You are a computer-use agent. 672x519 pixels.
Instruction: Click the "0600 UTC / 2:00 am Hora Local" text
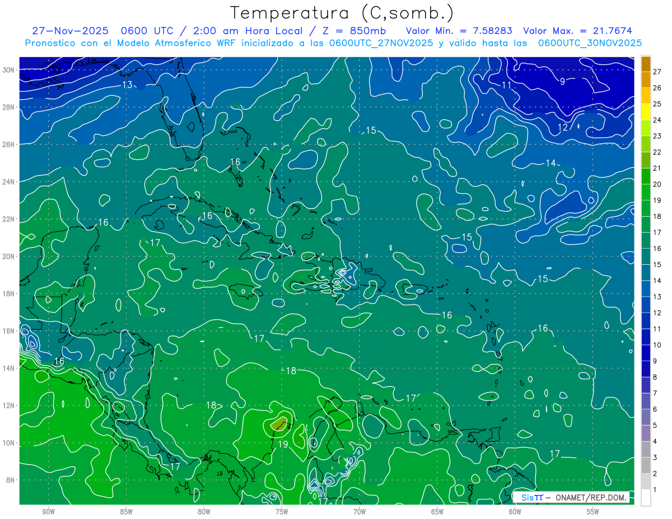(x=213, y=31)
